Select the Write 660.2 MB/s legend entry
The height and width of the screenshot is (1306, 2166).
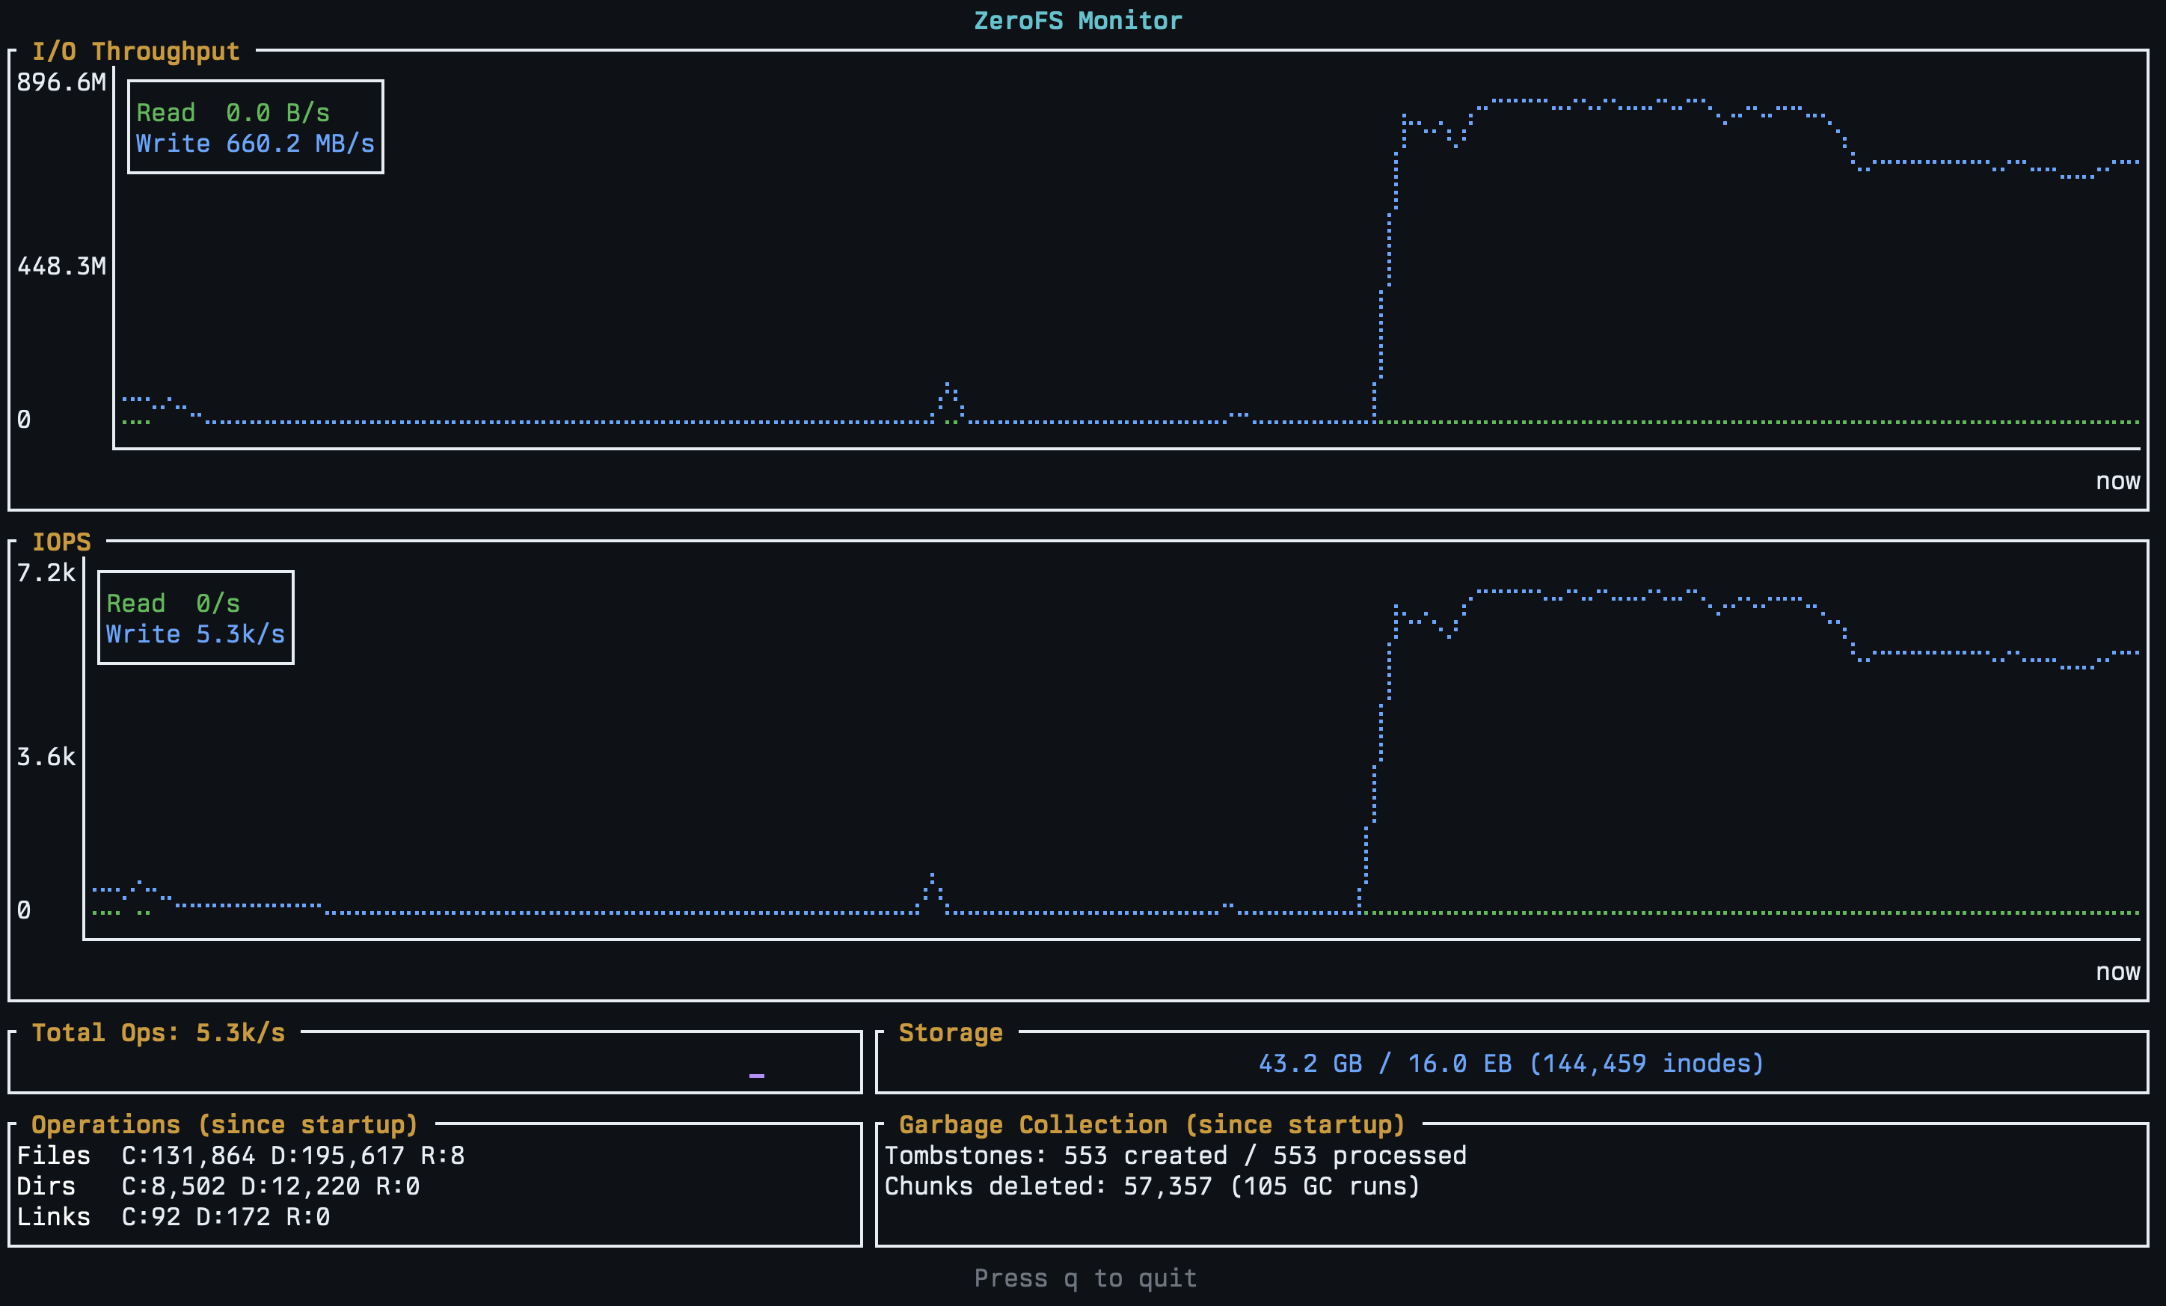pos(255,144)
